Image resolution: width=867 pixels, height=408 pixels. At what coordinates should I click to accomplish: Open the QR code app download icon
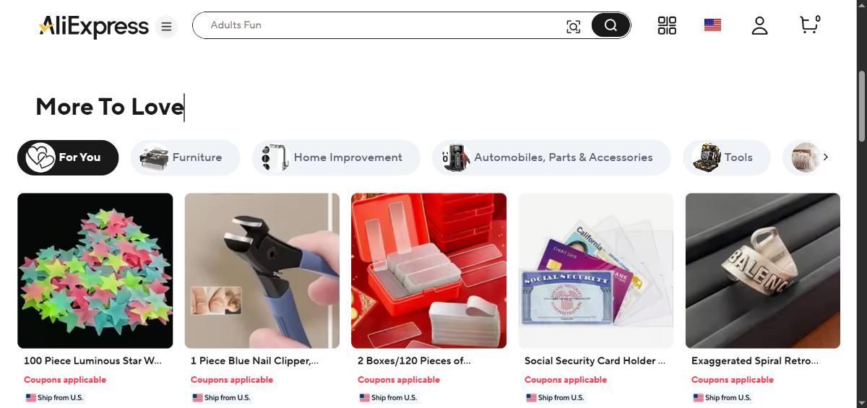pyautogui.click(x=667, y=26)
